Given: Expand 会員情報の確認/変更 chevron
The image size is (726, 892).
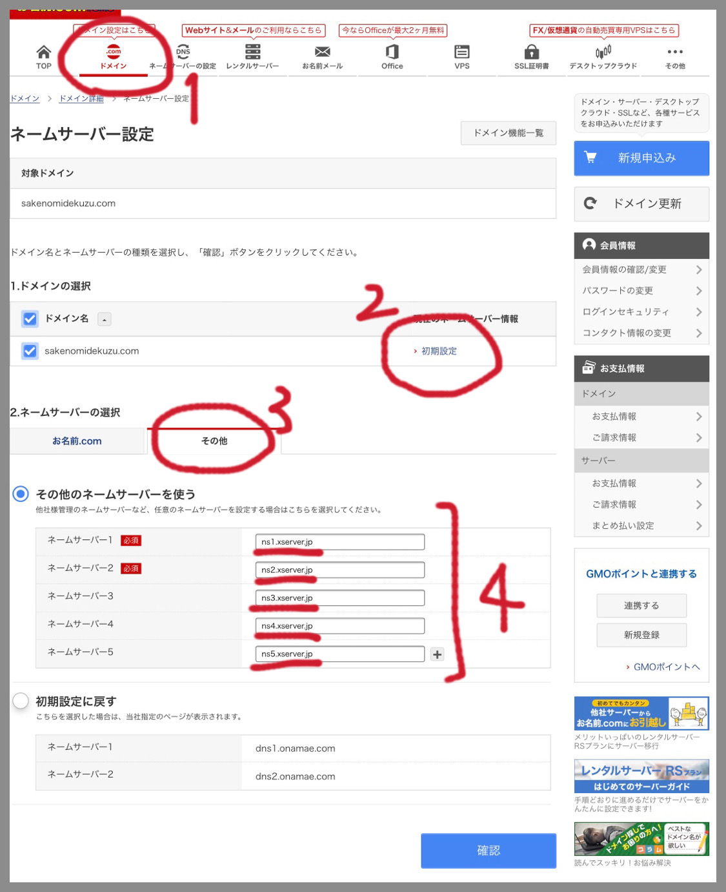Looking at the screenshot, I should point(699,269).
